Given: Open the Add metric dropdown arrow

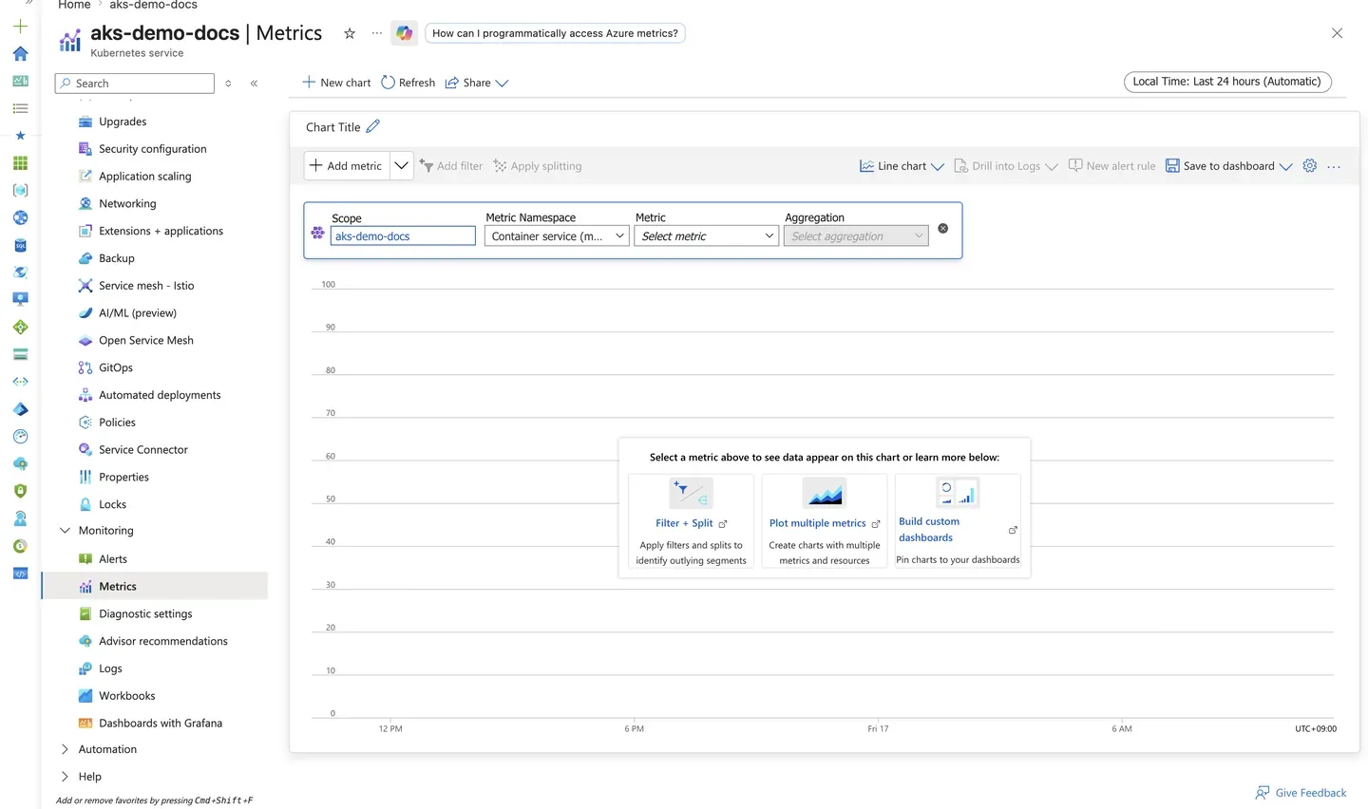Looking at the screenshot, I should pos(402,165).
